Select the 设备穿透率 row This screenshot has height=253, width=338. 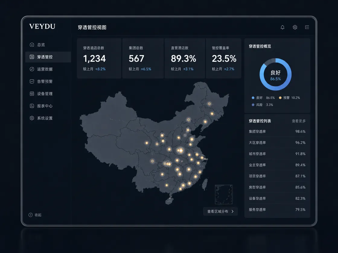[x=277, y=198]
